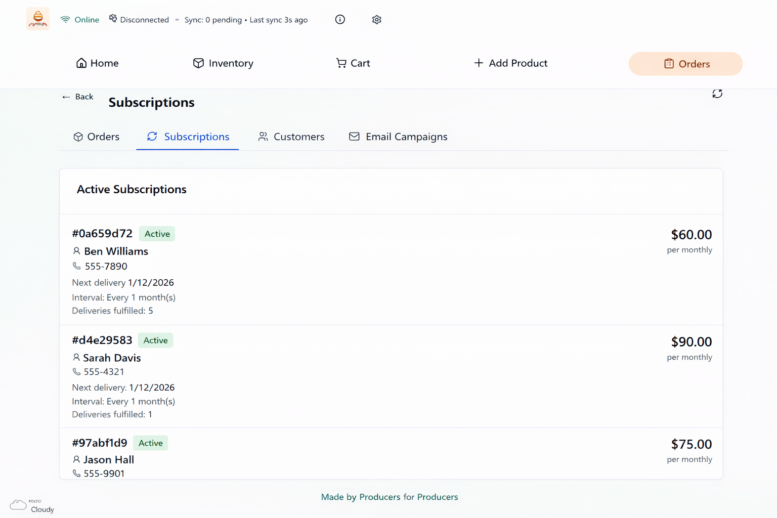Switch to Email Campaigns tab

point(398,137)
